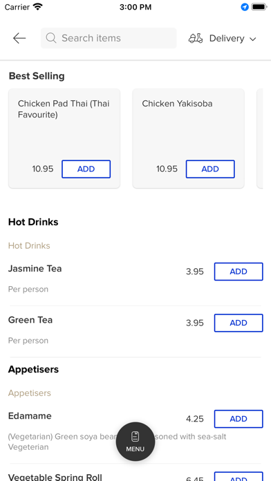Image resolution: width=271 pixels, height=481 pixels.
Task: Tap the Wi-Fi status bar icon
Action: 38,7
